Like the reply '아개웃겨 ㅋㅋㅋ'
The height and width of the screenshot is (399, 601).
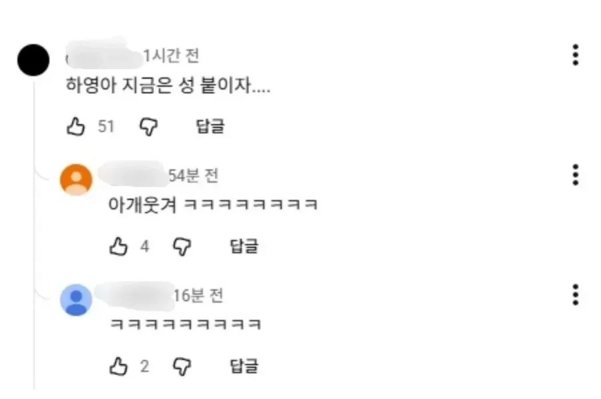[x=118, y=246]
